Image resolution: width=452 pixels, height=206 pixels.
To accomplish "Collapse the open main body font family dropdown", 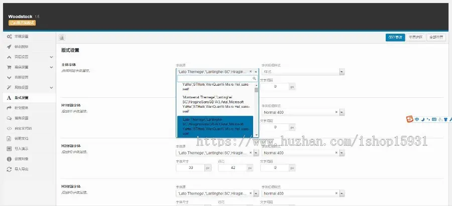I will coord(256,71).
